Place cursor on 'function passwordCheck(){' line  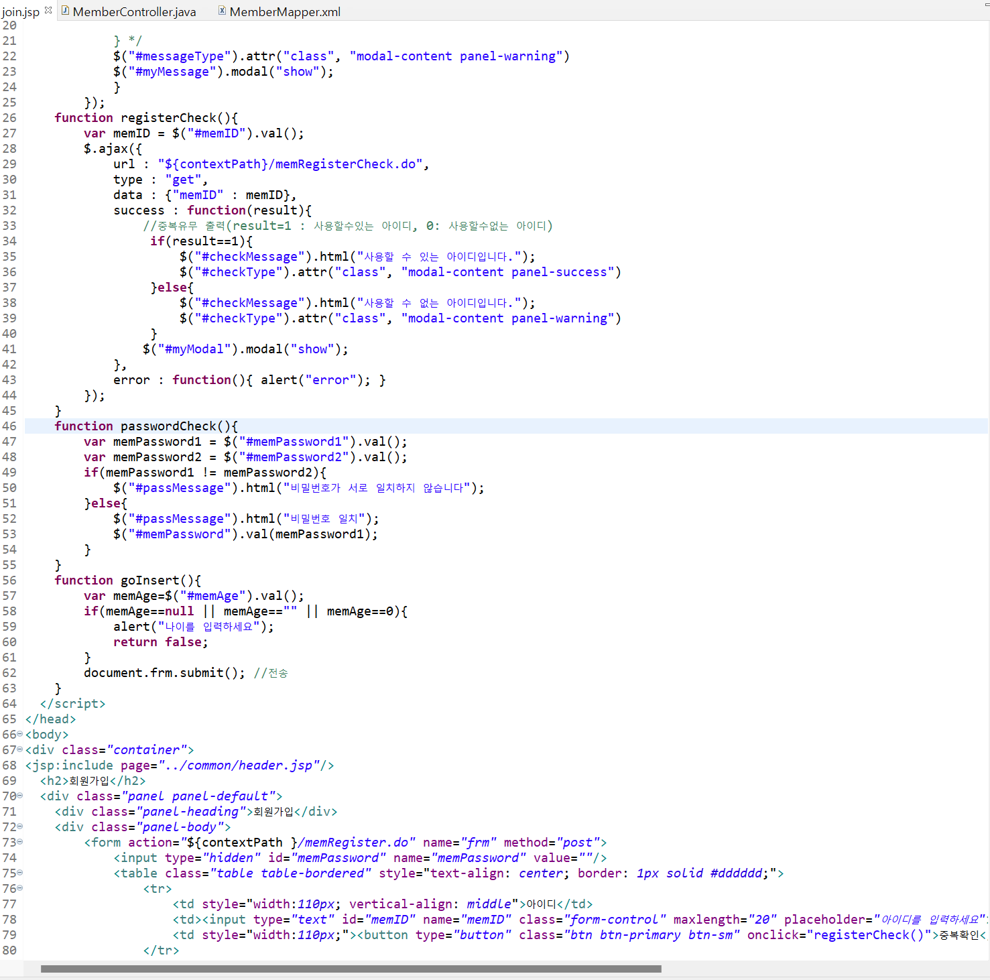[x=146, y=426]
